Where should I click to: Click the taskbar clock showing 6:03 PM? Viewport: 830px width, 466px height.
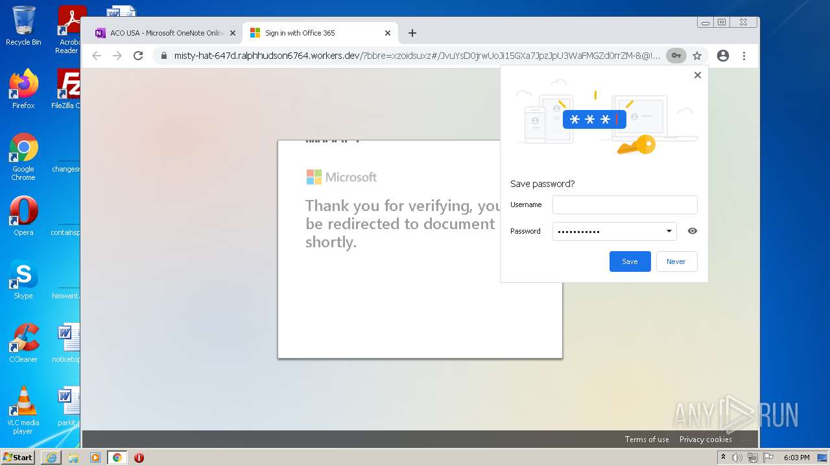pos(796,458)
